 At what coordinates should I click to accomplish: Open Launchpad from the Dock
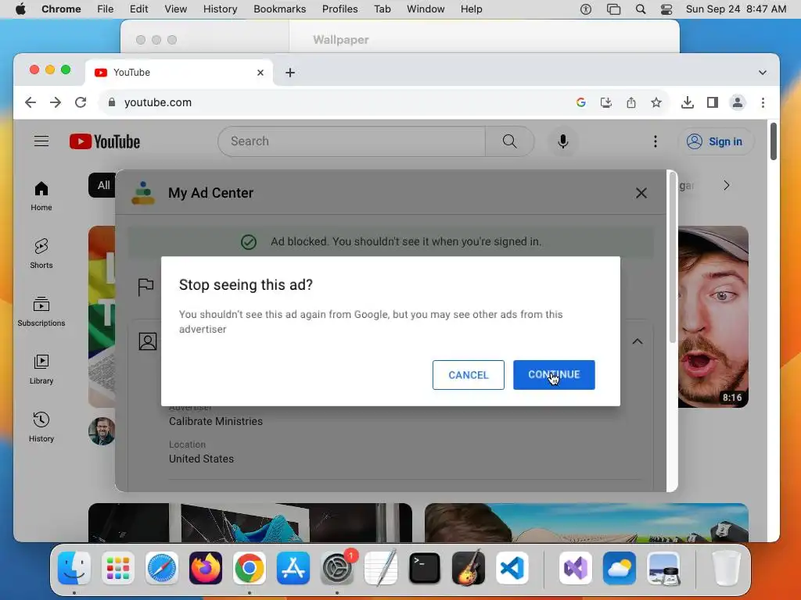pyautogui.click(x=118, y=568)
